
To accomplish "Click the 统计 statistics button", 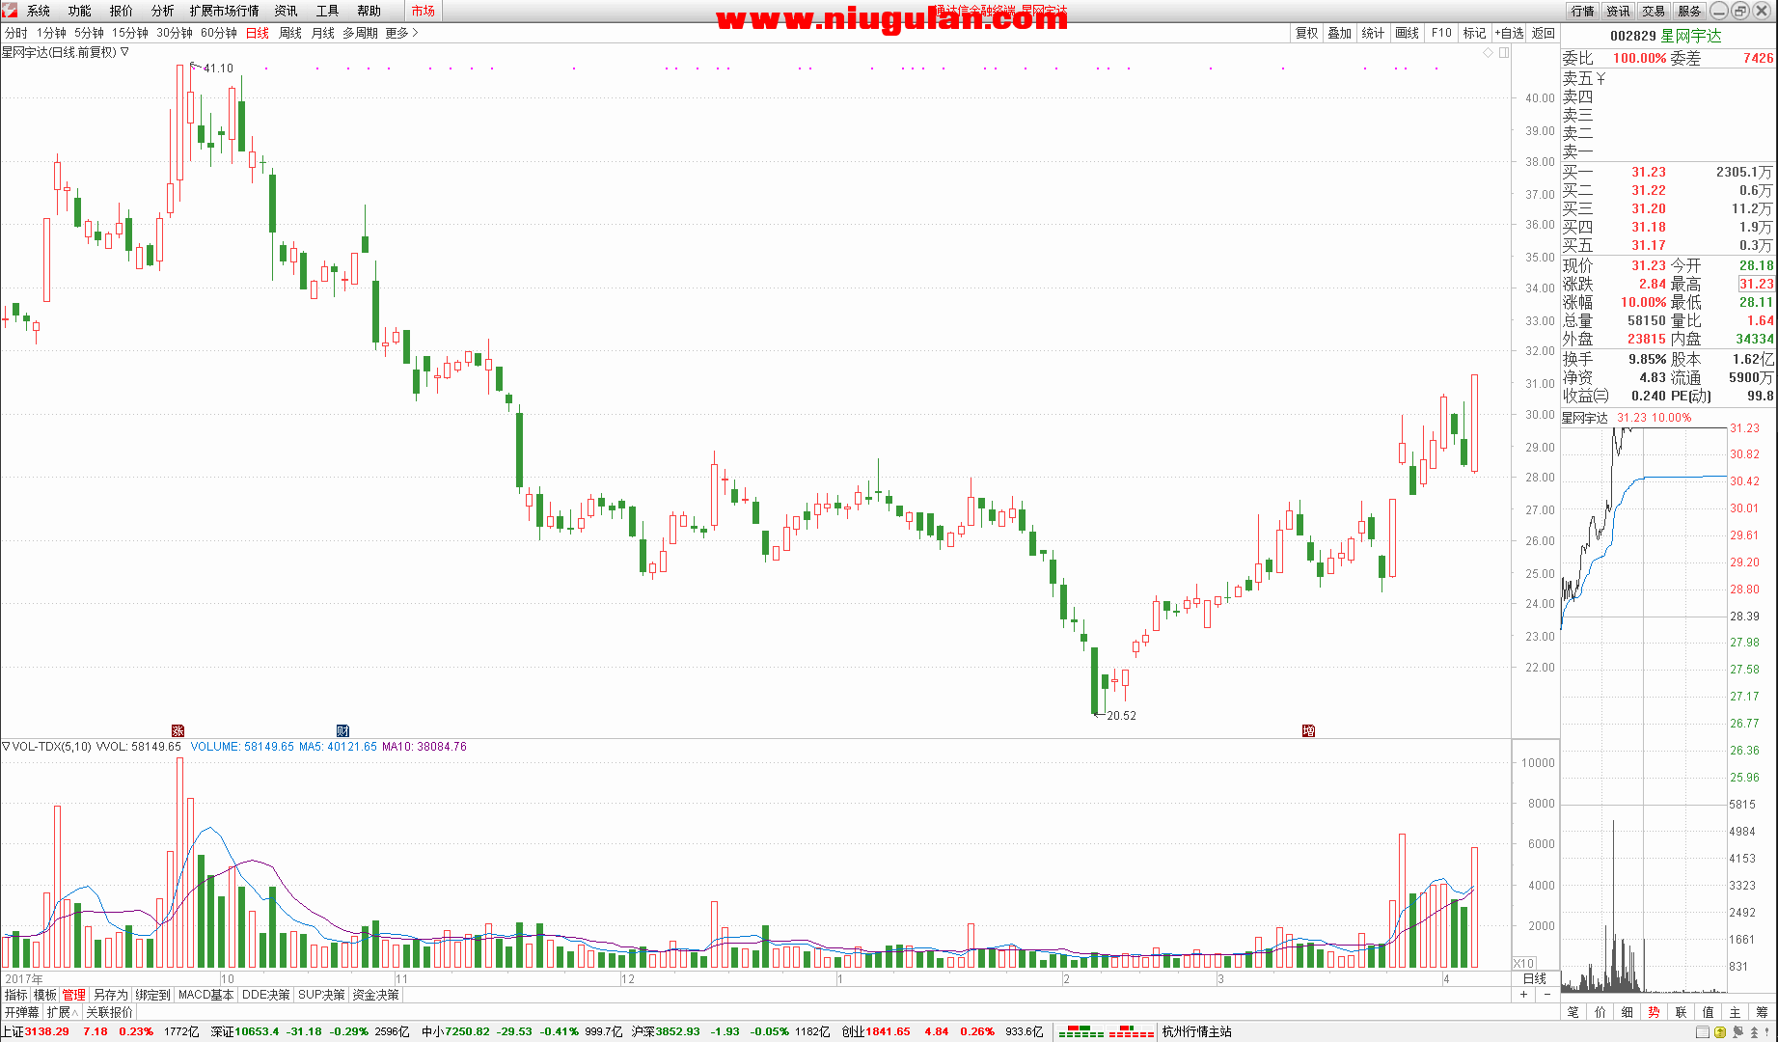I will [1374, 33].
